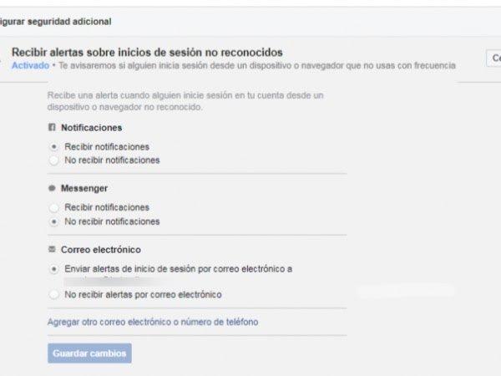Click the partially visible button at right of alerts header
This screenshot has height=376, width=501.
pos(493,58)
